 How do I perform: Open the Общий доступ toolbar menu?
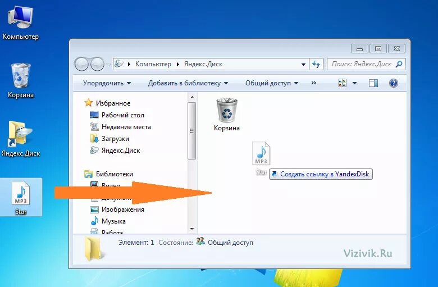[x=272, y=83]
